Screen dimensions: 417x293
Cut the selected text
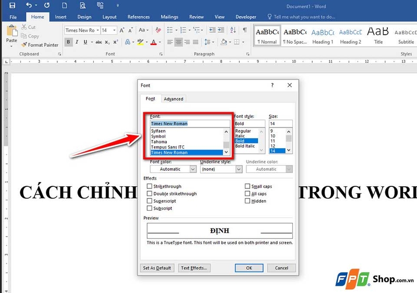[x=29, y=27]
